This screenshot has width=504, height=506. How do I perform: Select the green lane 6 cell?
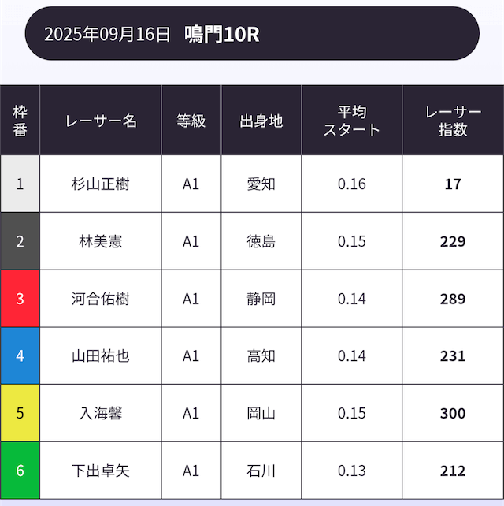click(20, 471)
